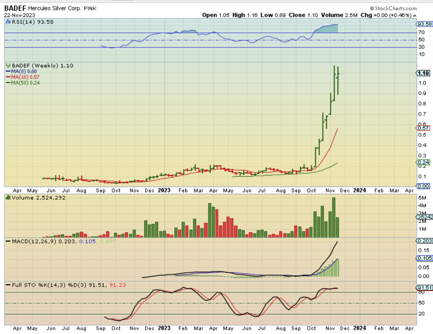Click the 91.51 tag on the stochastic axis
Image resolution: width=433 pixels, height=334 pixels.
425,288
